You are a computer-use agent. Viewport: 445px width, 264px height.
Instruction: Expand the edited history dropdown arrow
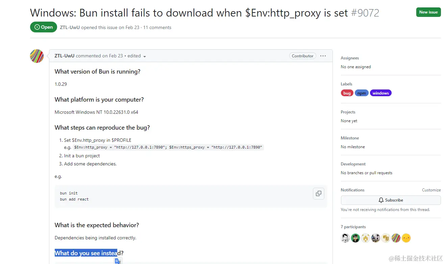[x=145, y=56]
